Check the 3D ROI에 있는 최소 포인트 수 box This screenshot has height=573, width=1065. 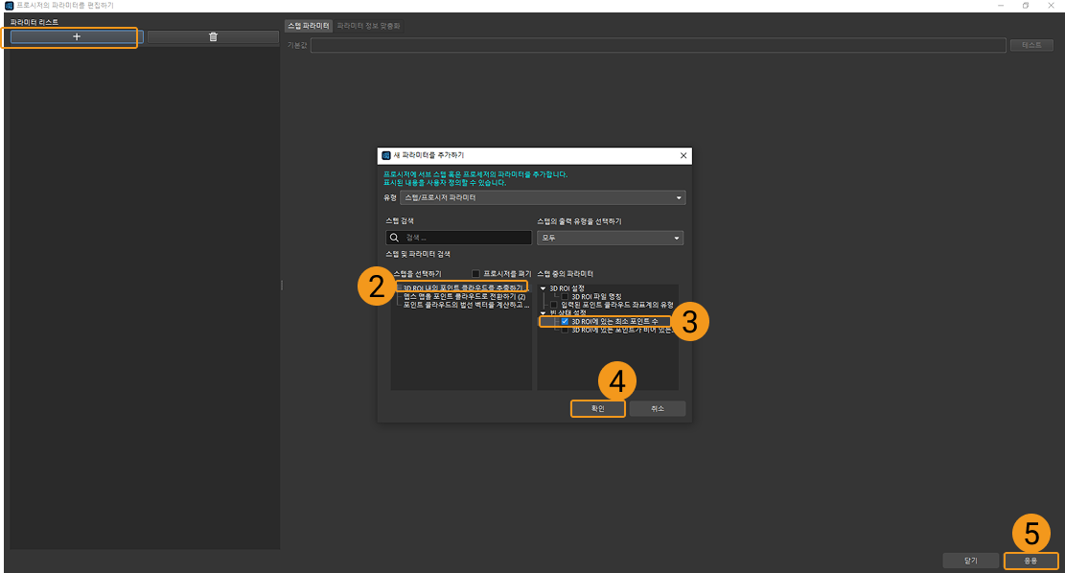click(565, 322)
